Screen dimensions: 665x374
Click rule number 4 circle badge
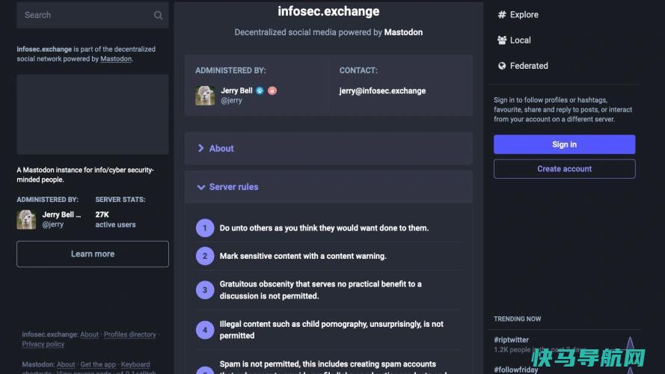(205, 330)
